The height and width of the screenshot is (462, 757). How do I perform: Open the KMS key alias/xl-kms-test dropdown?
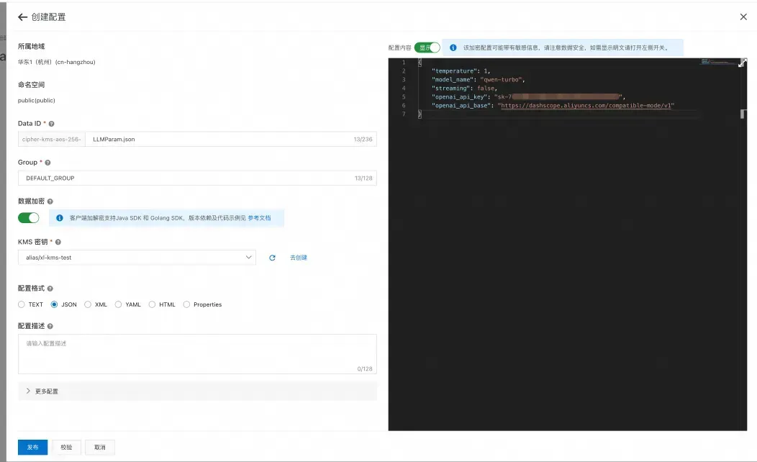[x=137, y=258]
